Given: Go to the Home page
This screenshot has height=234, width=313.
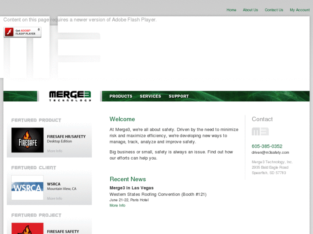Looking at the screenshot, I should click(x=231, y=10).
